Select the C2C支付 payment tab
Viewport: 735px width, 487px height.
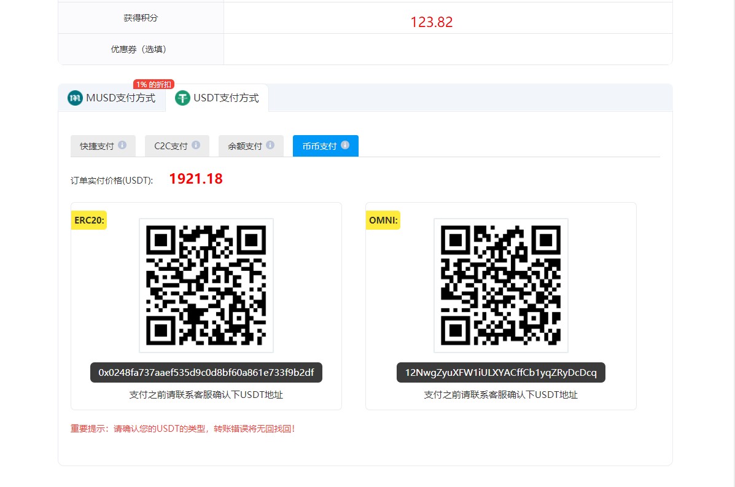177,146
